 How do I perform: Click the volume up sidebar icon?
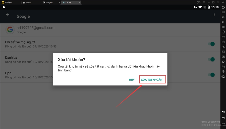[223, 17]
